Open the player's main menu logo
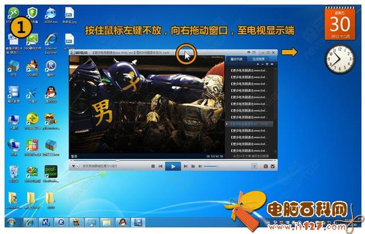The width and height of the screenshot is (365, 234). click(x=79, y=53)
